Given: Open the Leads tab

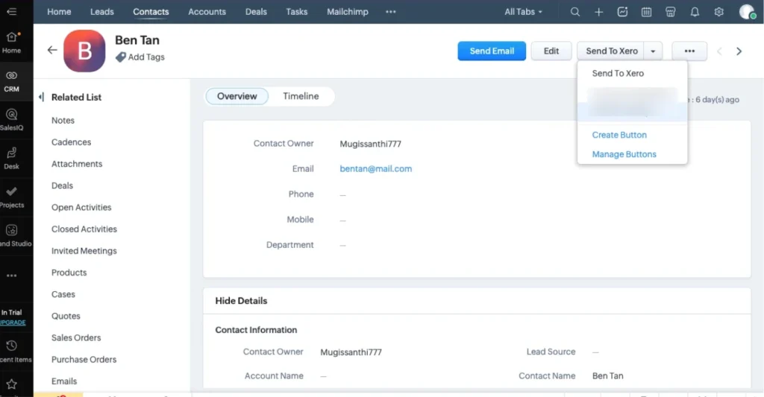Looking at the screenshot, I should click(x=101, y=12).
